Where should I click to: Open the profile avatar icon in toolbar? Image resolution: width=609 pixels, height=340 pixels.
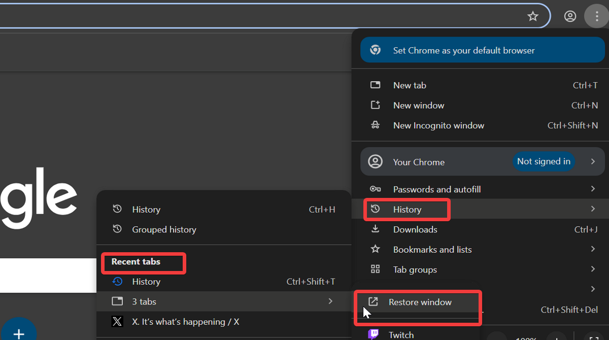click(x=570, y=16)
